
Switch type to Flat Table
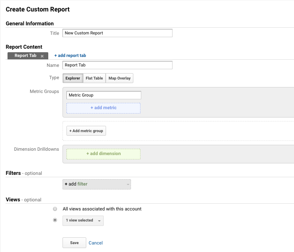coord(94,78)
